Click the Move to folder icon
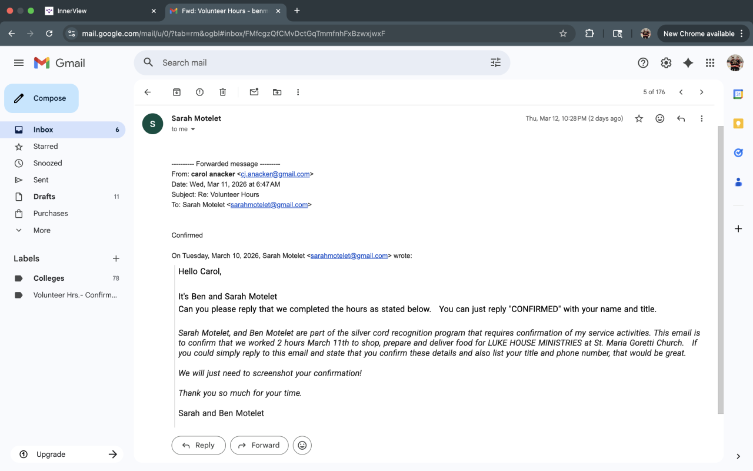Viewport: 753px width, 471px height. tap(277, 92)
